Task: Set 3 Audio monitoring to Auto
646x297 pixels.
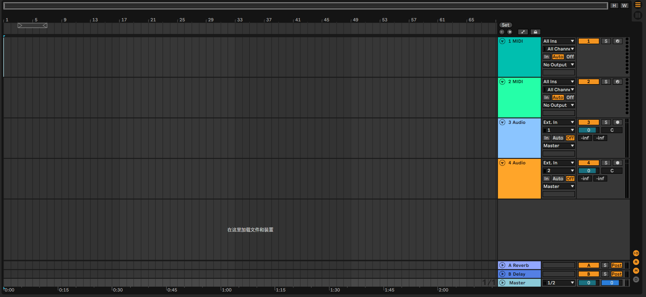Action: click(x=558, y=138)
